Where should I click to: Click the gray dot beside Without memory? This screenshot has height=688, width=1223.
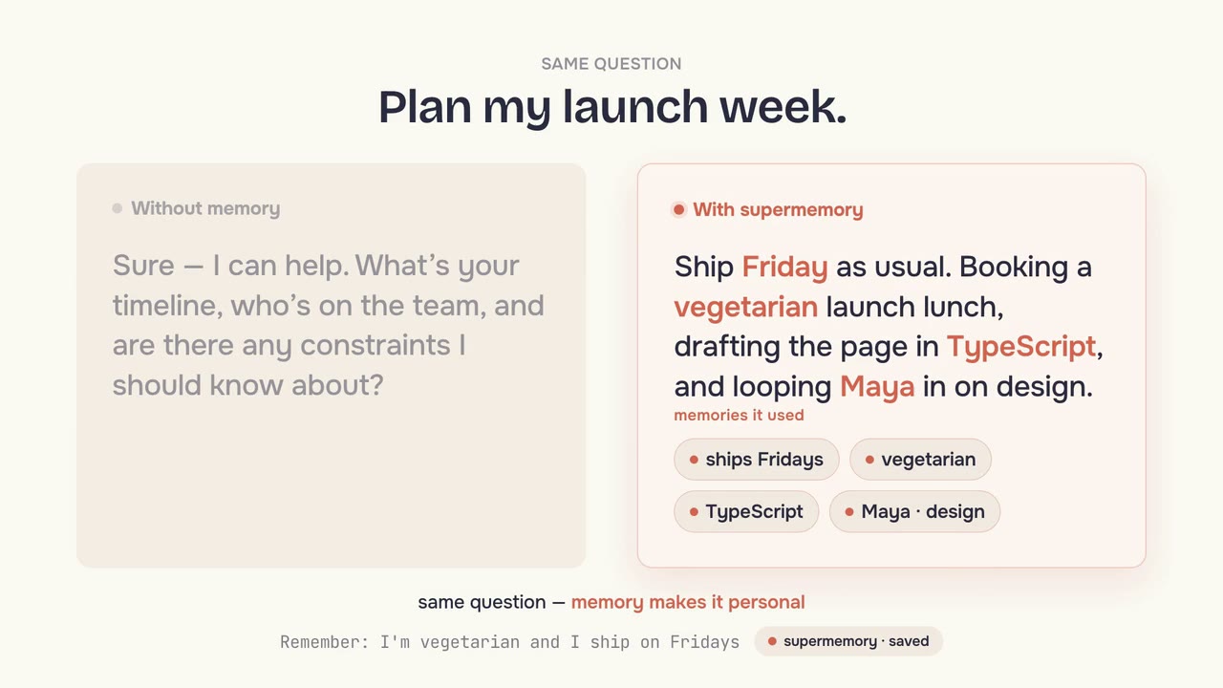point(117,208)
